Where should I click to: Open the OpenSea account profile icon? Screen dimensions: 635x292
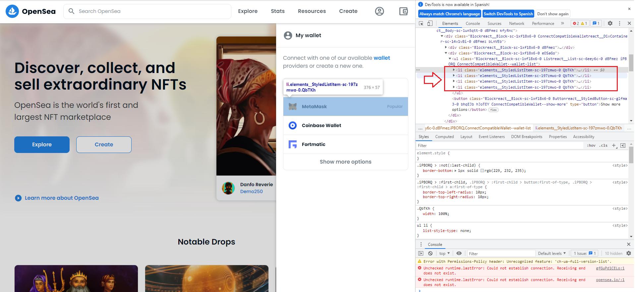379,11
